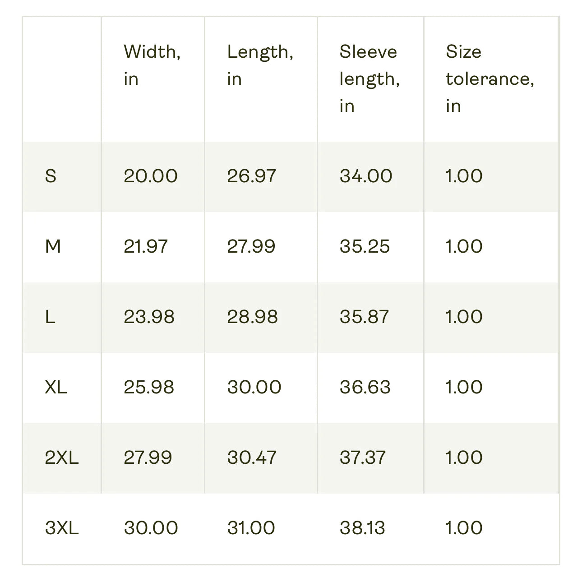Click the 30.47 length value

[x=252, y=457]
